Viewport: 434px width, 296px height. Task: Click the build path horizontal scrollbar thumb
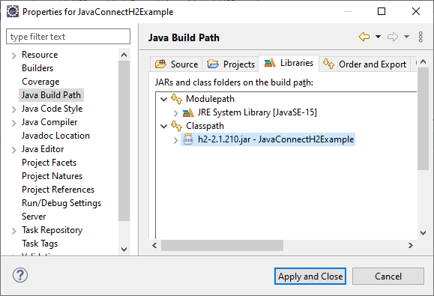[x=222, y=245]
